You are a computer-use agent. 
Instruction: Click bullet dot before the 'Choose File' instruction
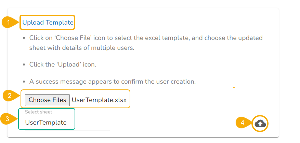pos(23,38)
